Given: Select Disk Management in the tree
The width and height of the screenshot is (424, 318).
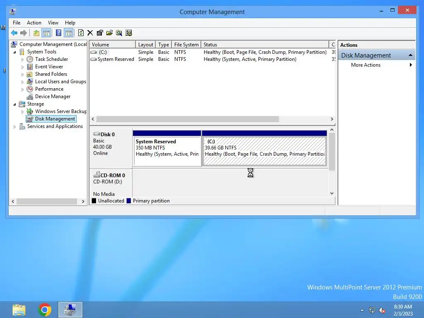Looking at the screenshot, I should (x=51, y=119).
